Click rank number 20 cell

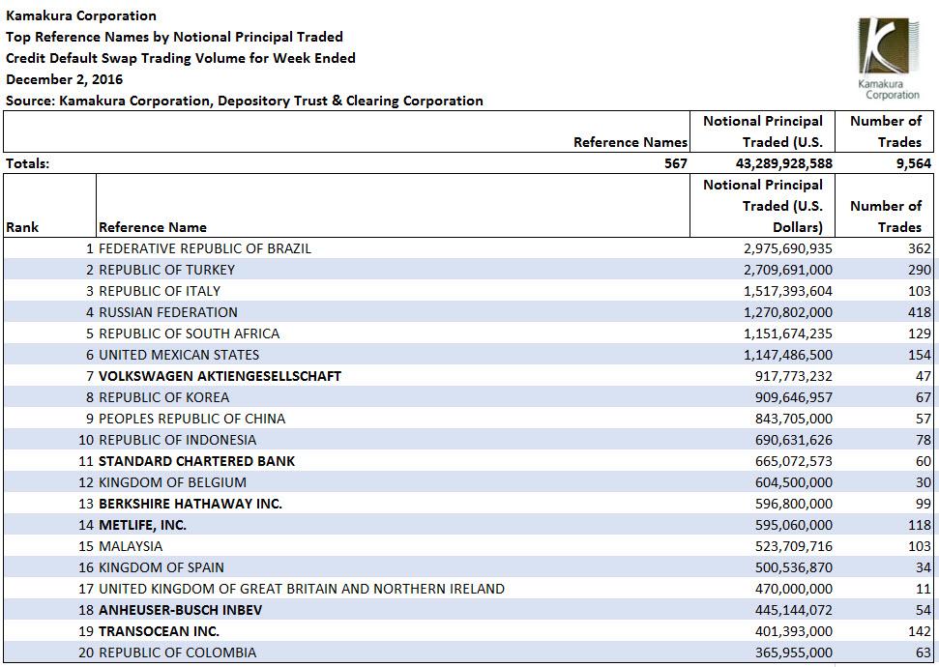coord(86,652)
